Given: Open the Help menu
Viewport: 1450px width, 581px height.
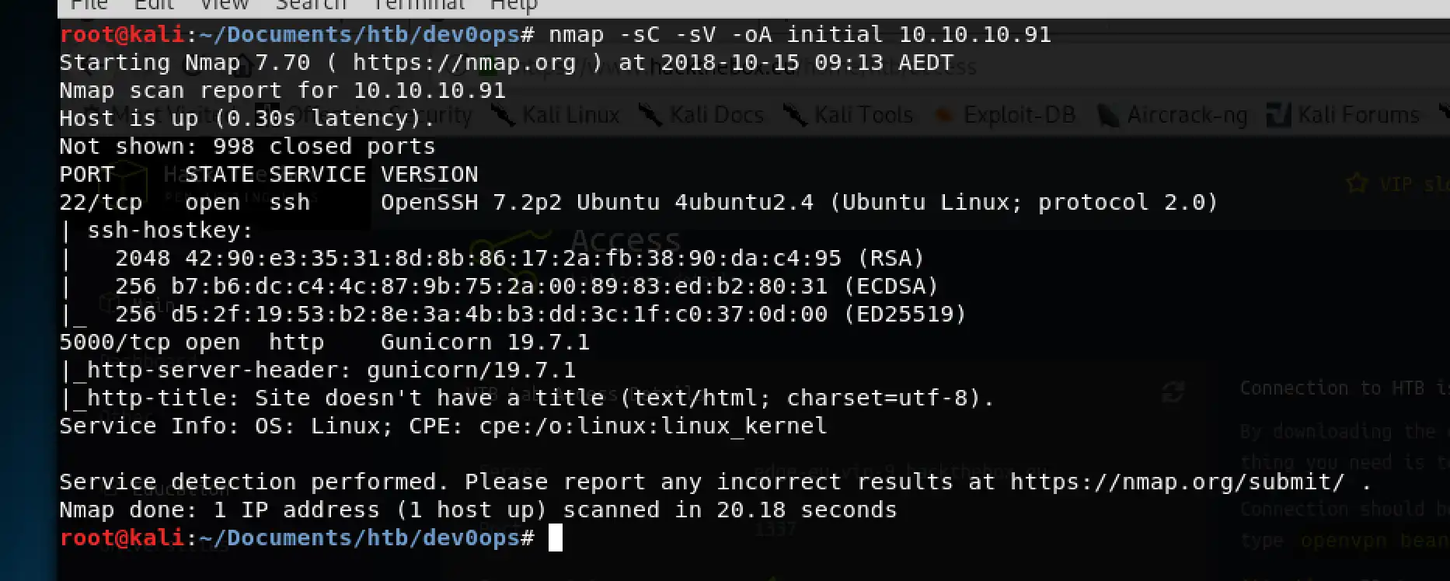Looking at the screenshot, I should click(x=514, y=5).
